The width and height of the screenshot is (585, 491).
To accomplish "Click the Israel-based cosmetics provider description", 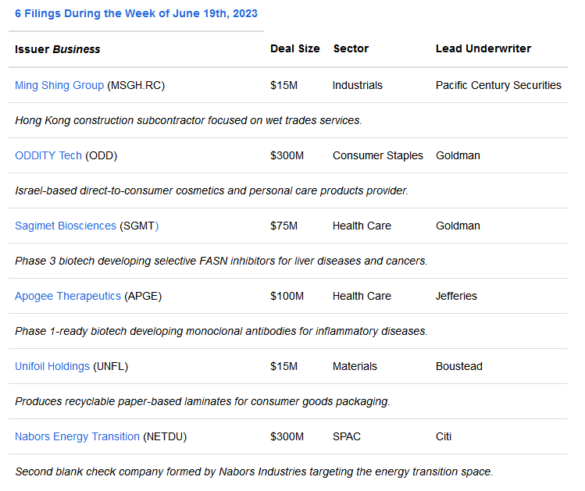I will pos(212,190).
